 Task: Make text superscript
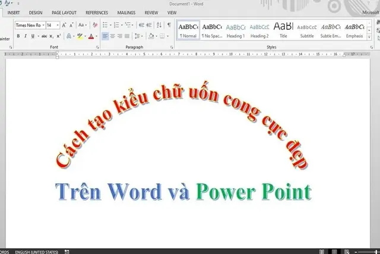58,36
